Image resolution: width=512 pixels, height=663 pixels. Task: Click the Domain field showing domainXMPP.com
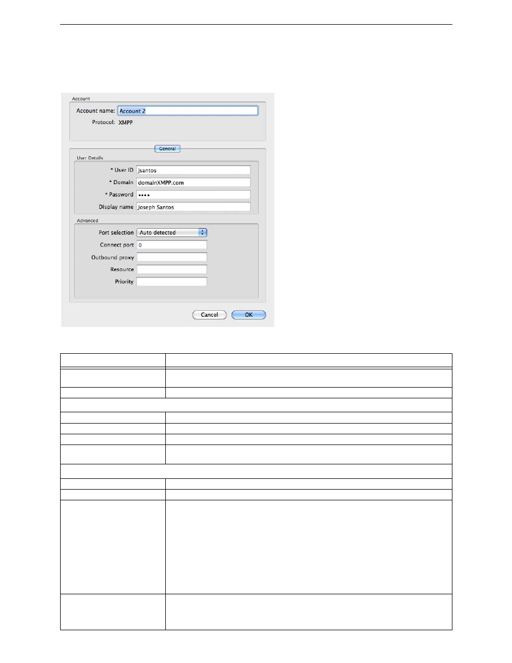click(193, 183)
